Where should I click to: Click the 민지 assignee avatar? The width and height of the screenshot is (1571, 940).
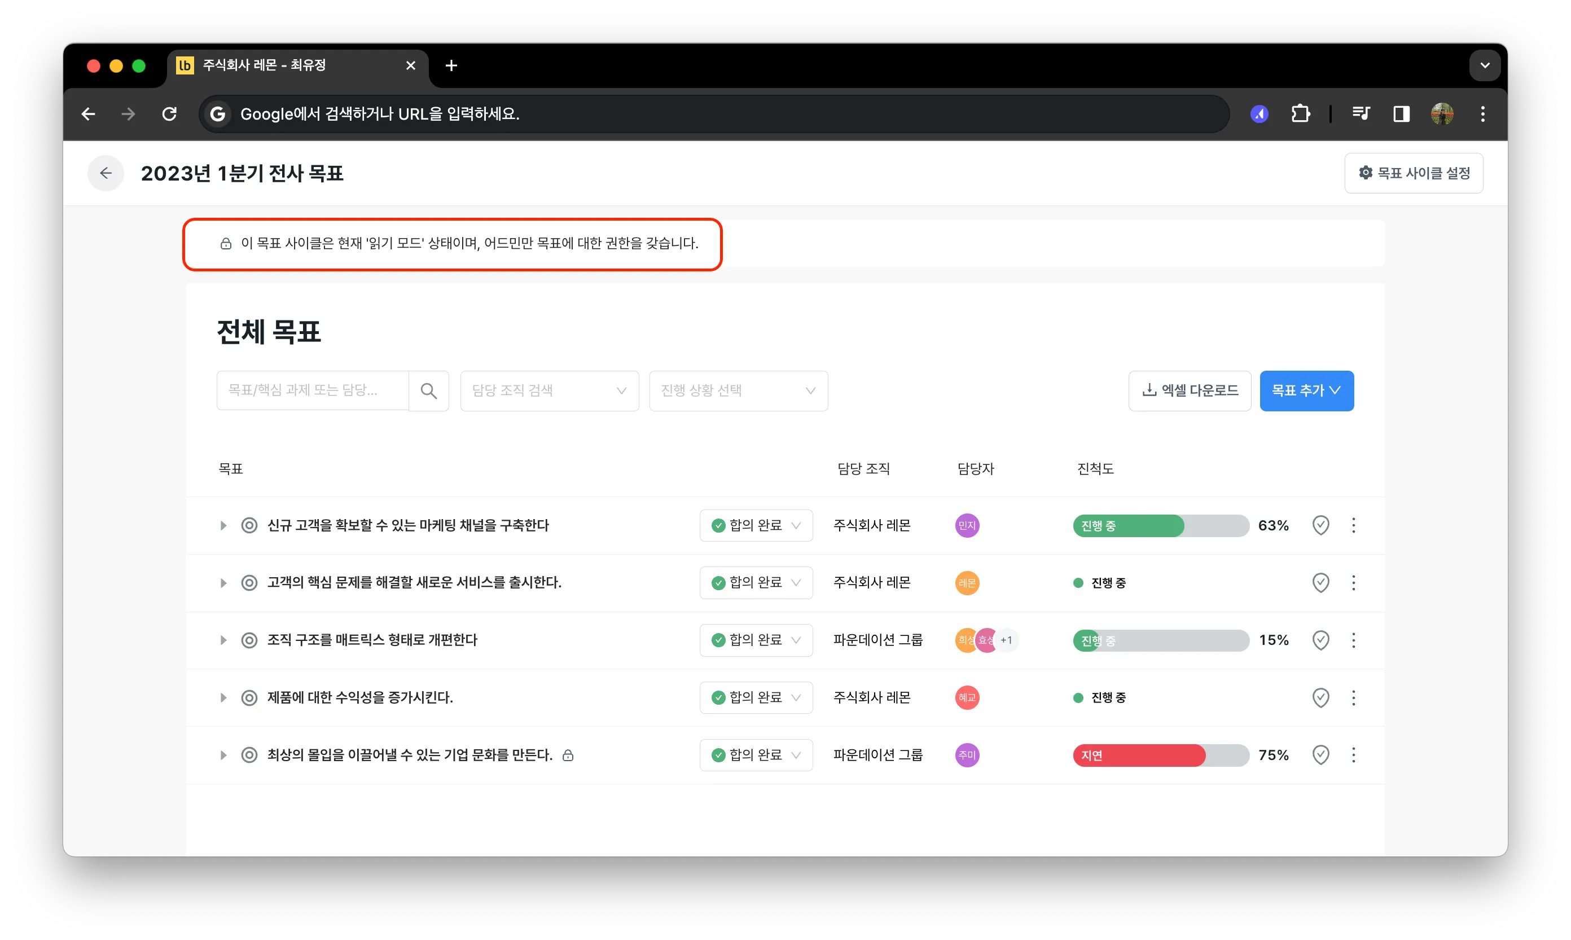pyautogui.click(x=967, y=525)
